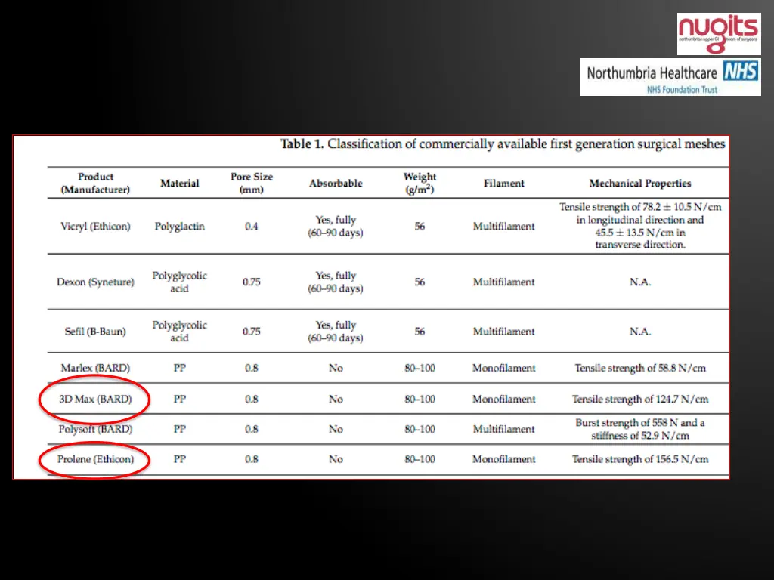
Task: Click 'Multifilament' in the Polysoft row
Action: click(503, 429)
